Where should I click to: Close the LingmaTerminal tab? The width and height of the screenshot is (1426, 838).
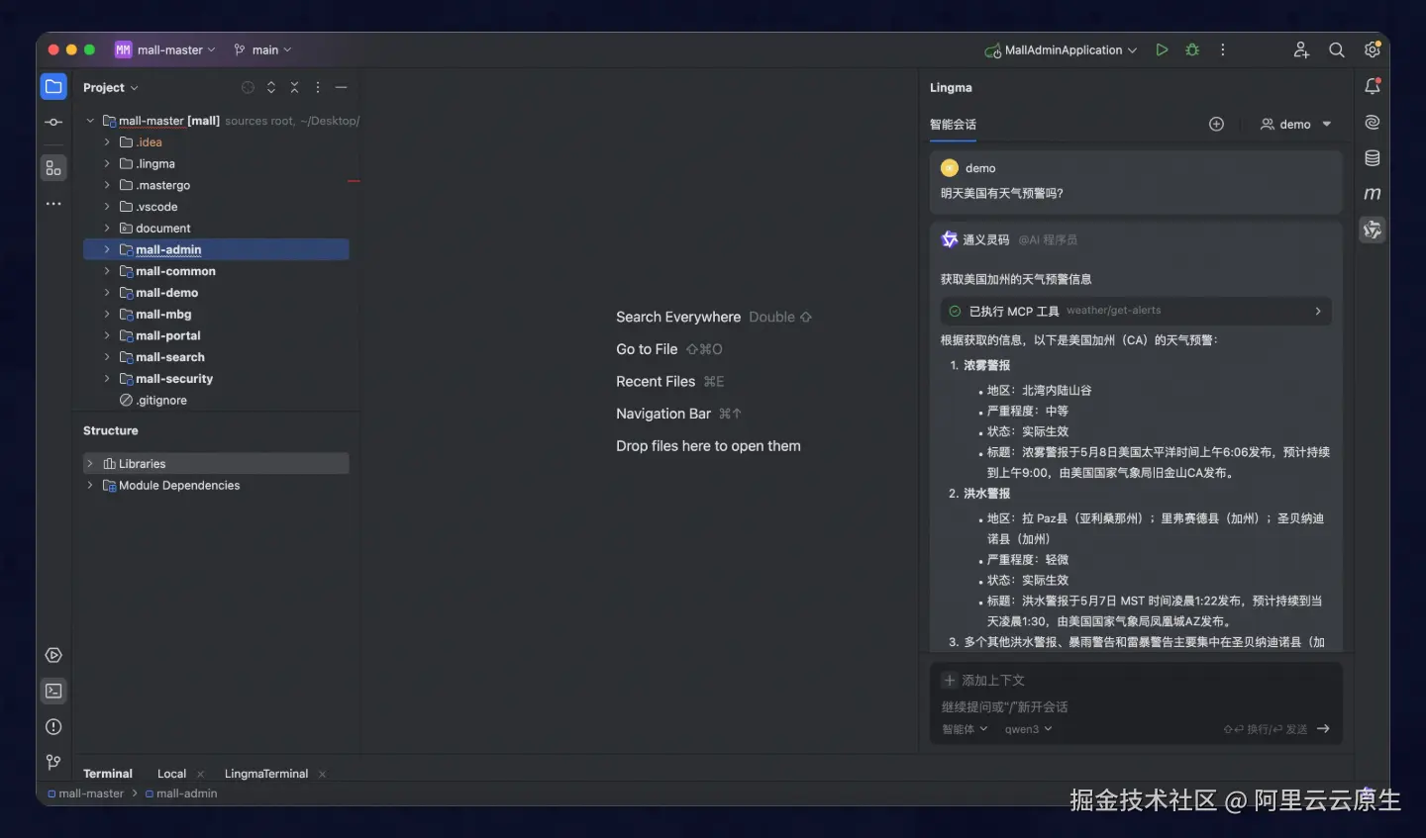pos(322,774)
